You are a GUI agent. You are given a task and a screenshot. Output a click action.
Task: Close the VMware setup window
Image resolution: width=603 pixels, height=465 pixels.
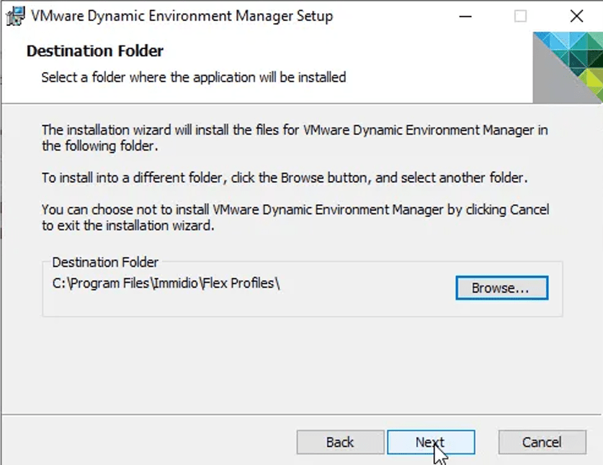point(576,16)
